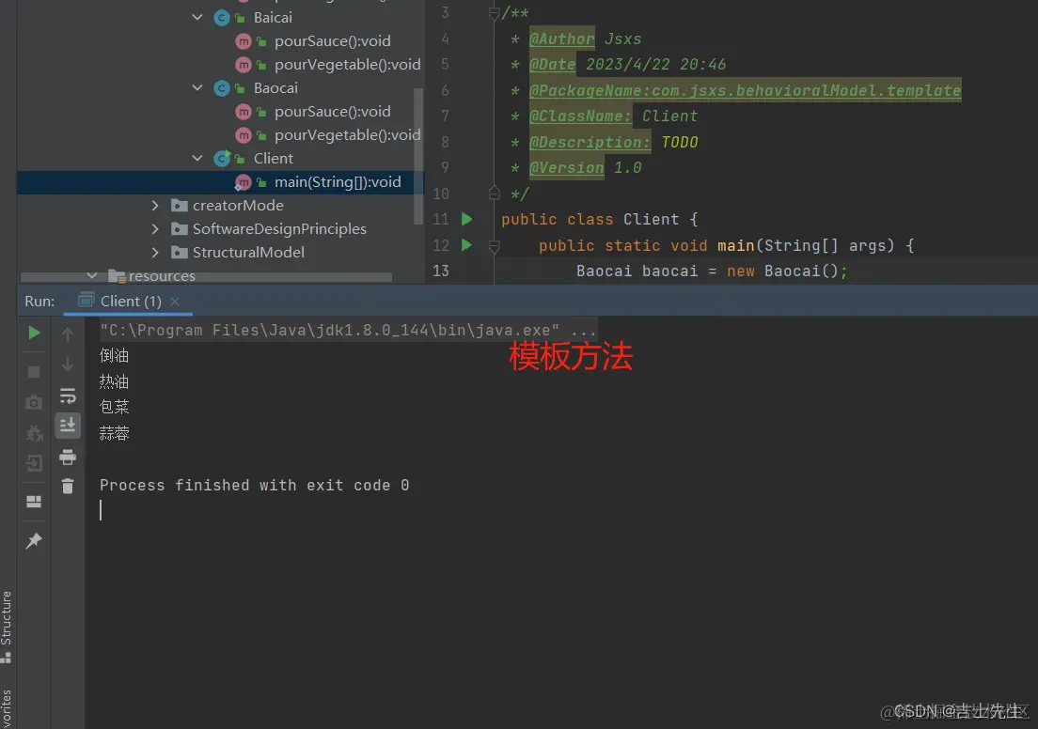1038x729 pixels.
Task: Select the Client (1) run tab
Action: pyautogui.click(x=131, y=301)
